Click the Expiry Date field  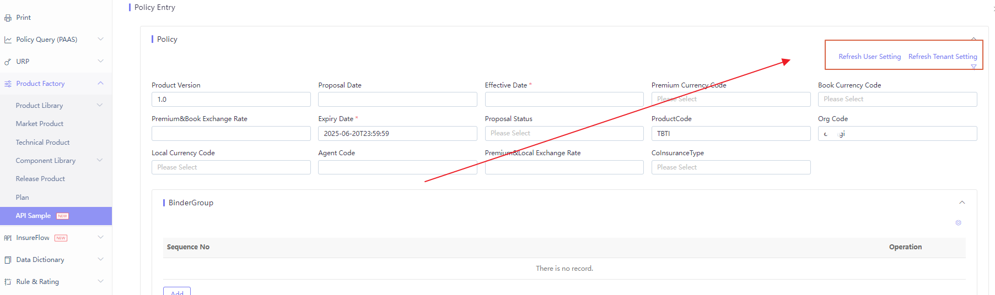[397, 134]
